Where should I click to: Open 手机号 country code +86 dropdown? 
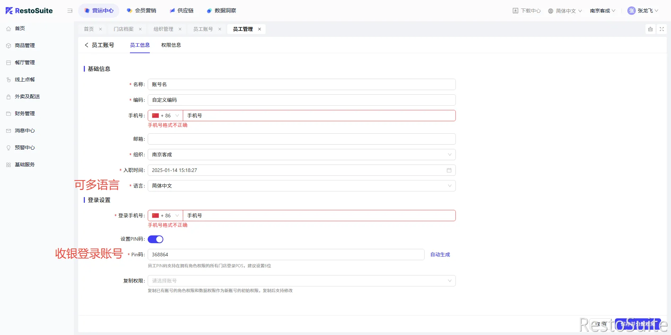pos(165,116)
